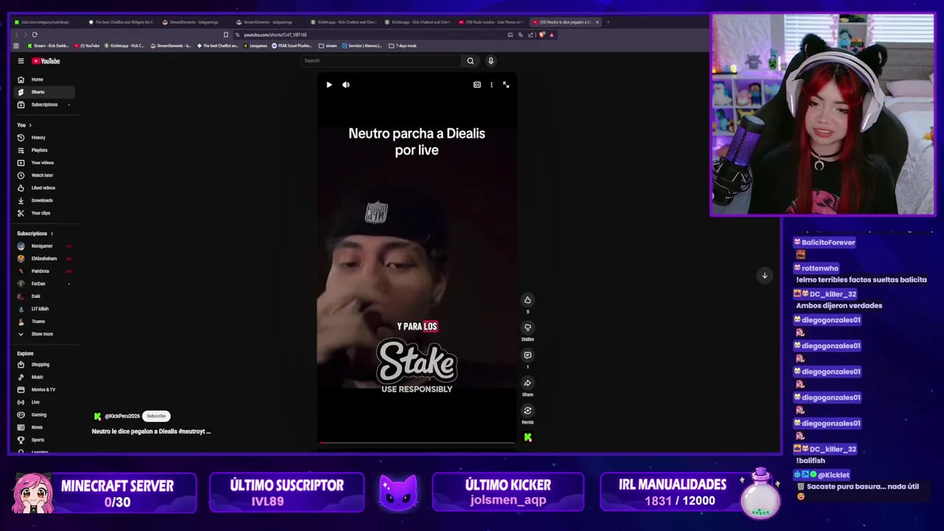Open Downloads in the sidebar
Screen dimensions: 944x531
(x=44, y=201)
